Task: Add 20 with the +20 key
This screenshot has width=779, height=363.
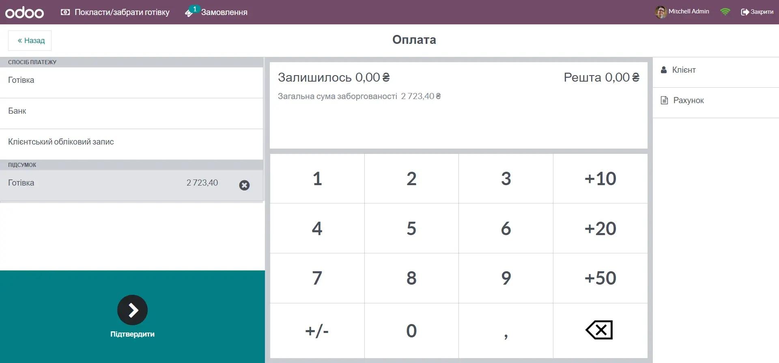Action: coord(600,228)
